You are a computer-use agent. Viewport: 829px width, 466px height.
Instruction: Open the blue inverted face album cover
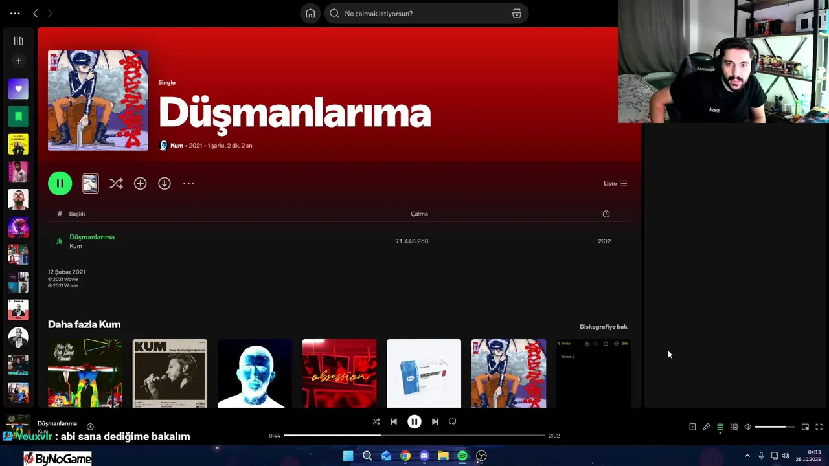point(255,373)
